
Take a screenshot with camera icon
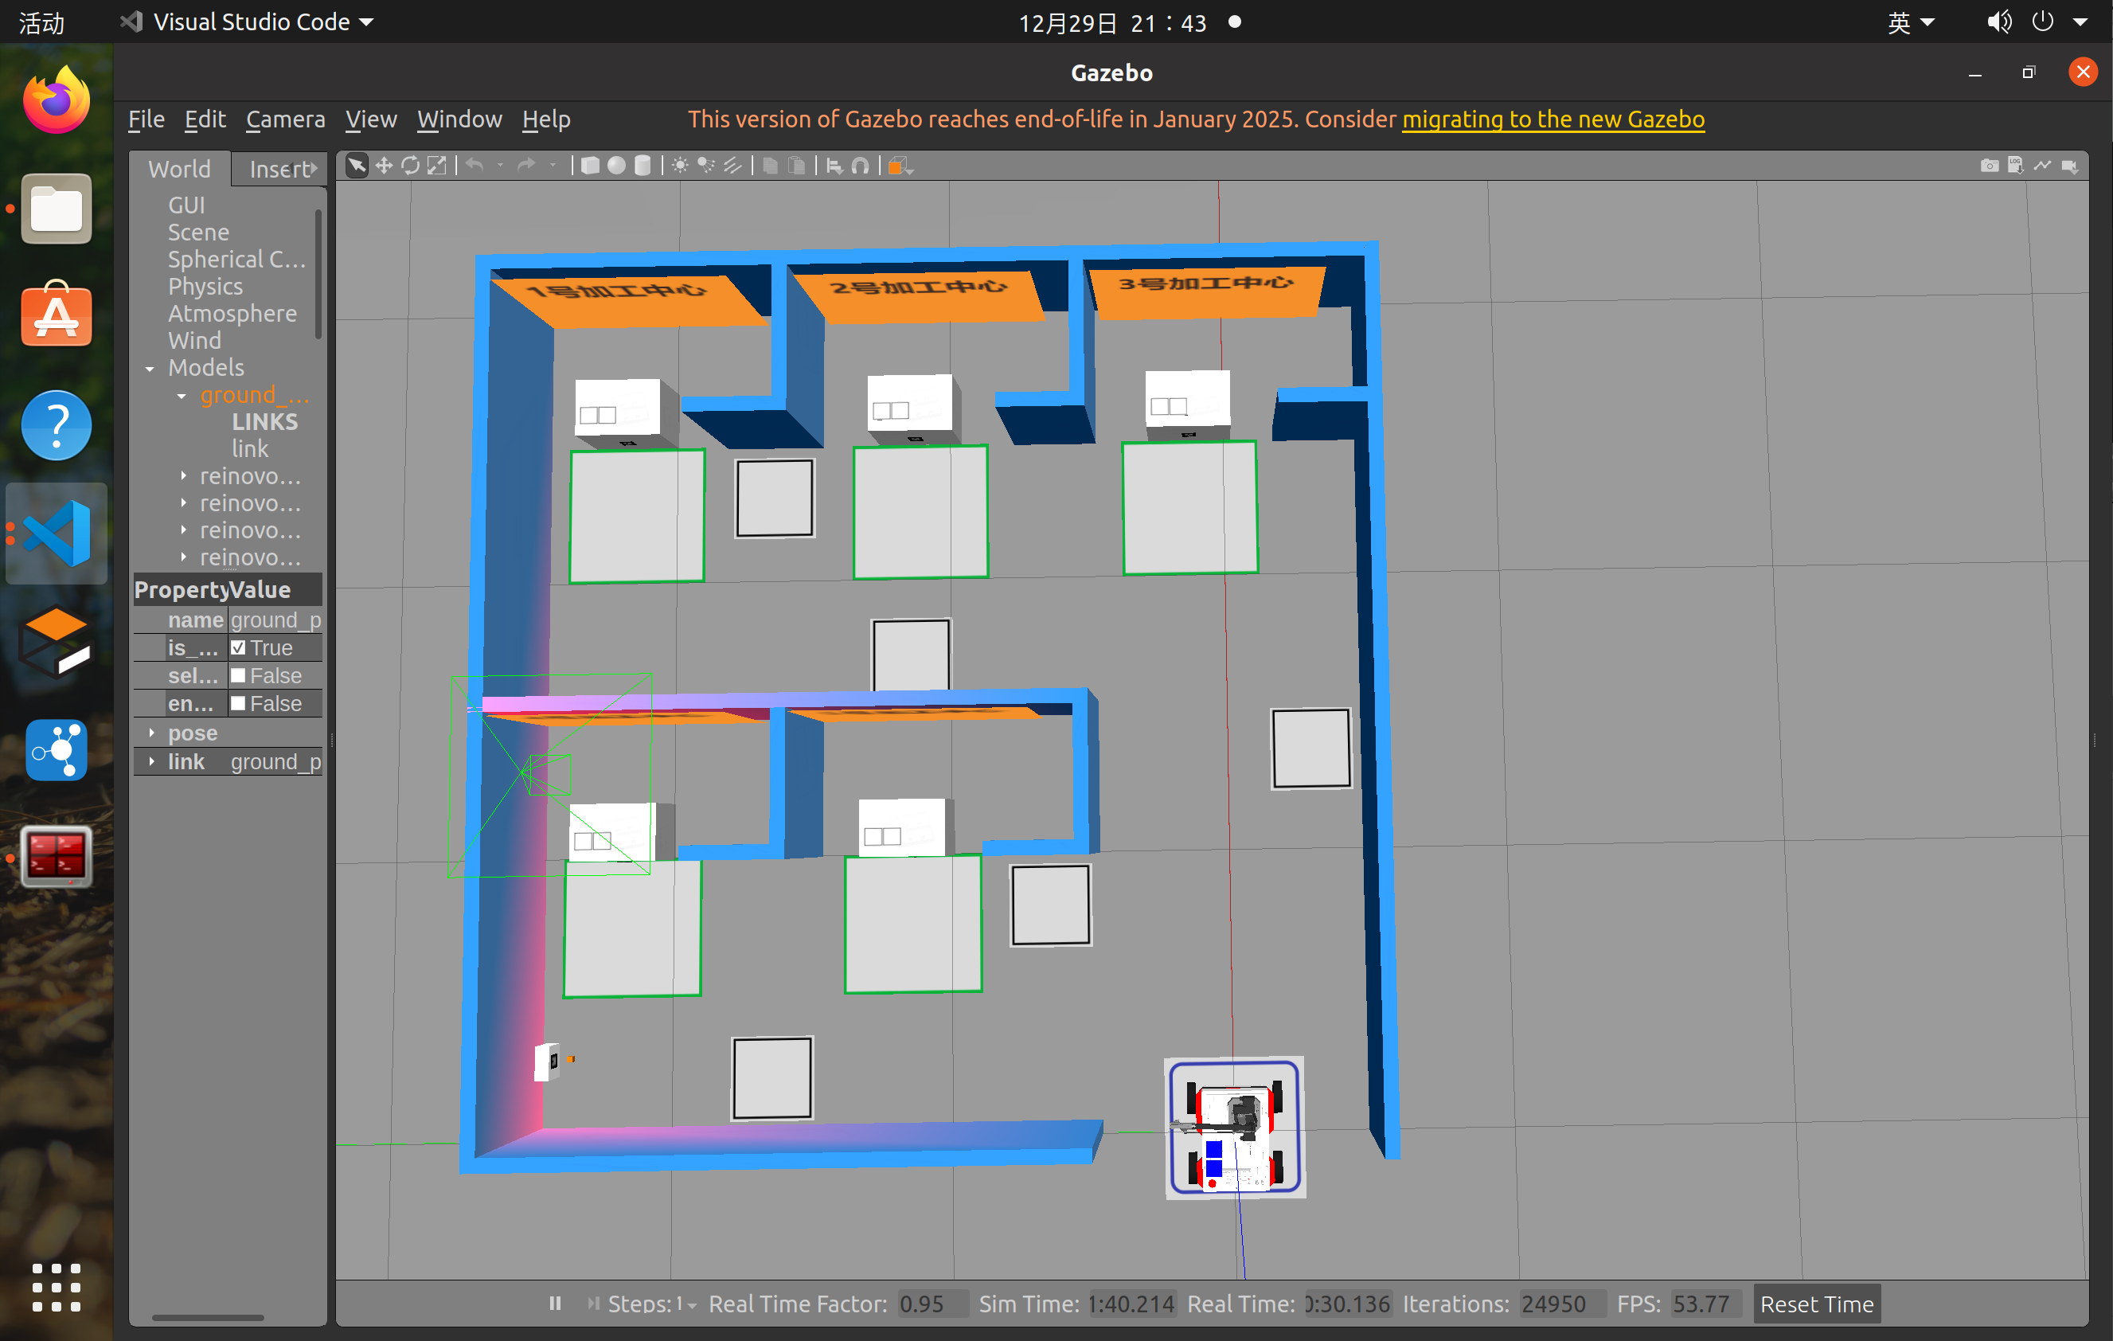click(1990, 166)
